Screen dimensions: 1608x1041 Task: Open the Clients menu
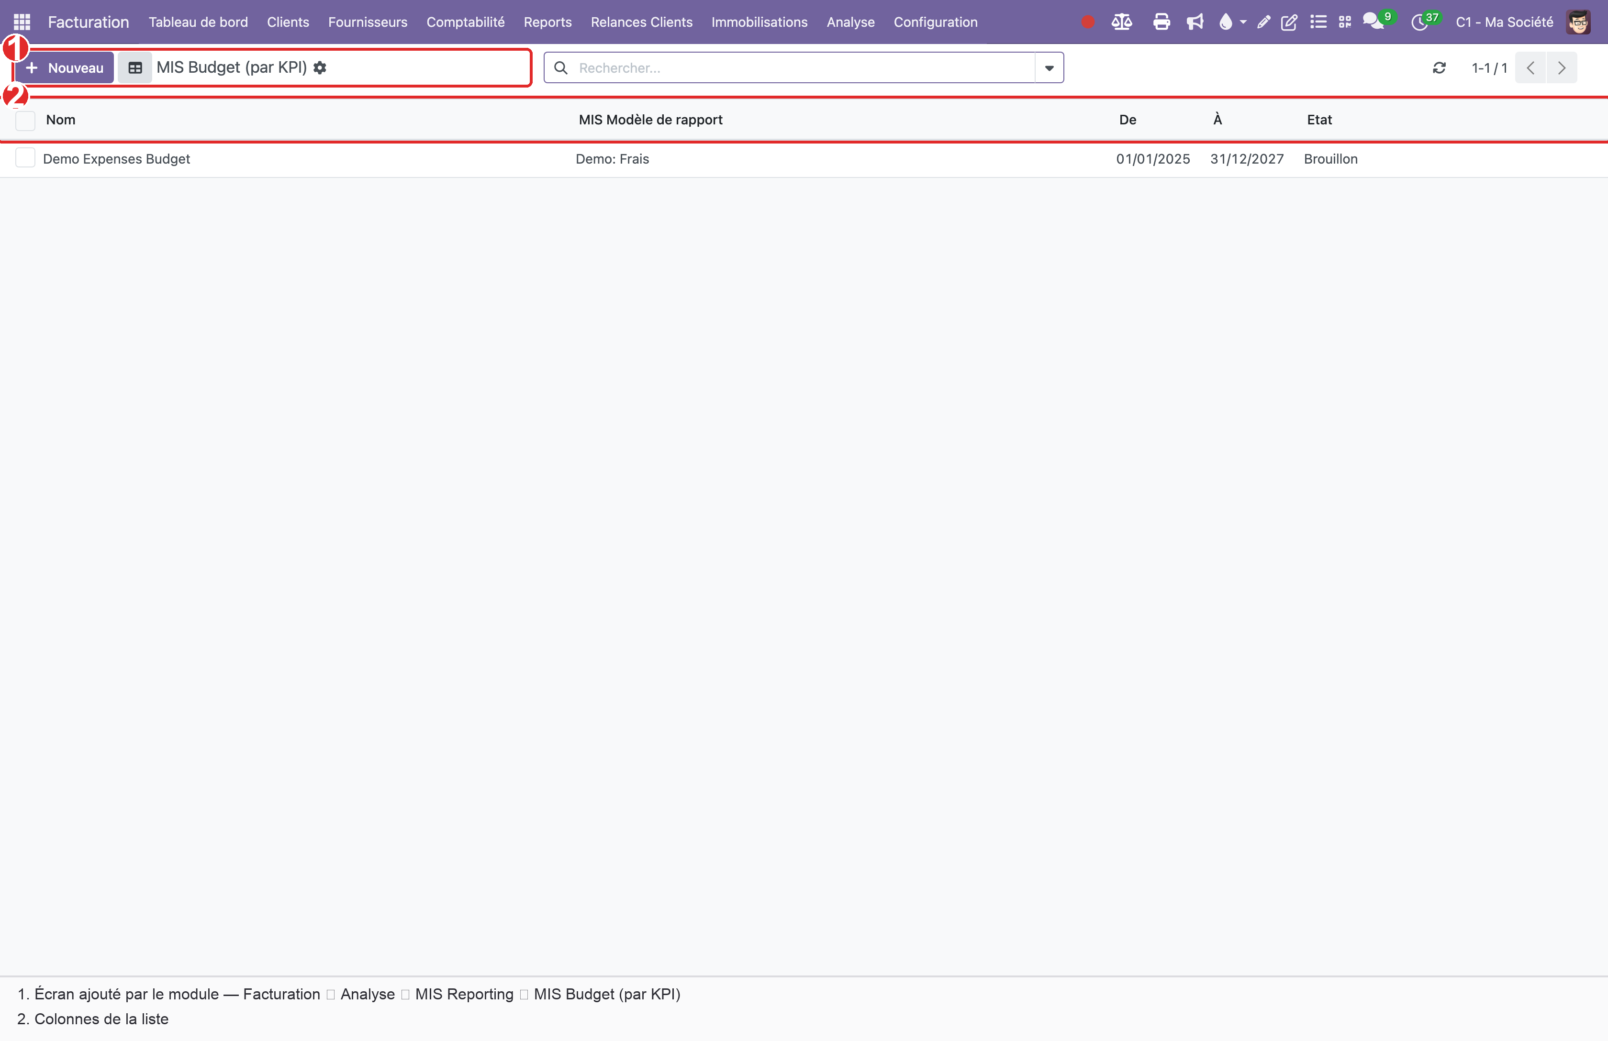(288, 22)
